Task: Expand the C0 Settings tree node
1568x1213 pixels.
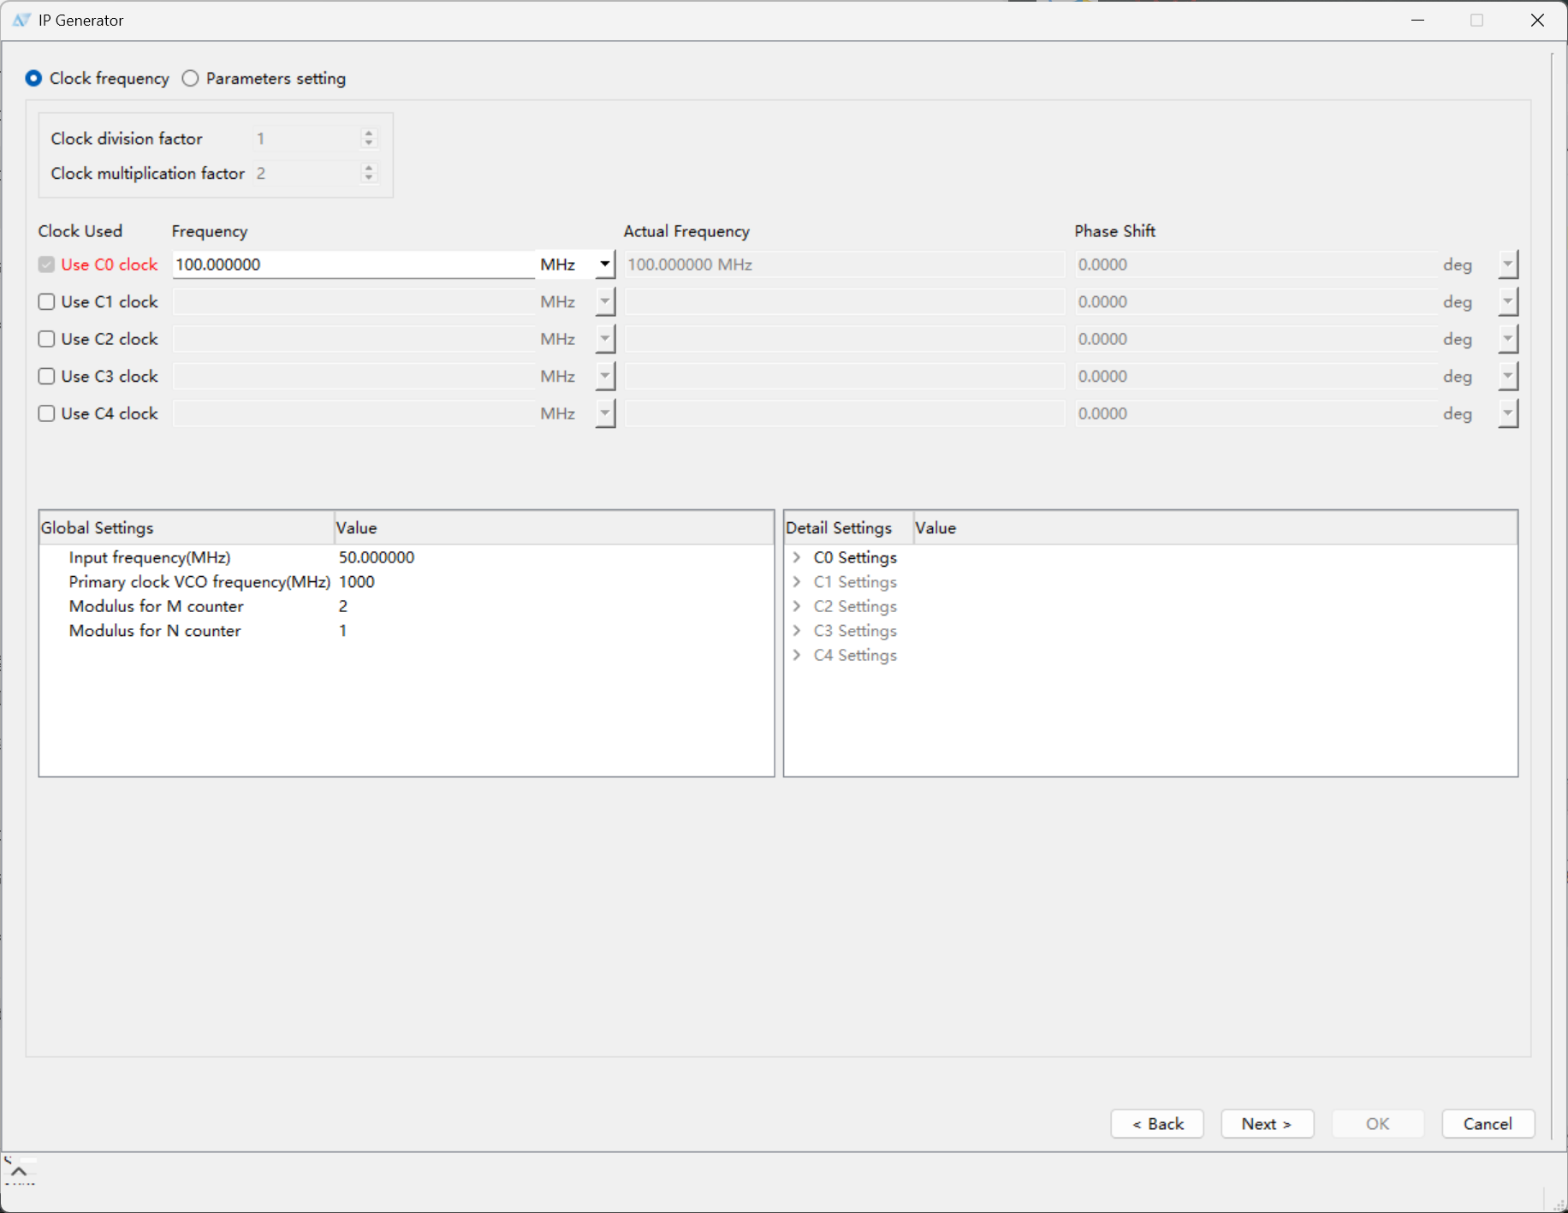Action: tap(797, 557)
